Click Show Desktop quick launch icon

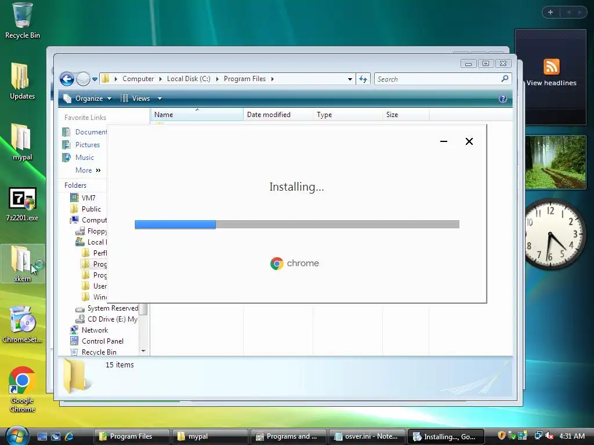coord(42,437)
